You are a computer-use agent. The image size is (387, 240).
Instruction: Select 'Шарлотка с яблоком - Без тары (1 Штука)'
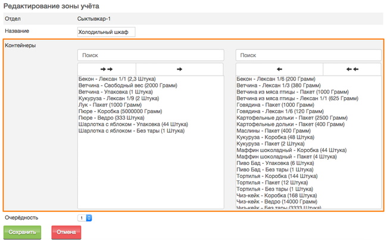(132, 130)
